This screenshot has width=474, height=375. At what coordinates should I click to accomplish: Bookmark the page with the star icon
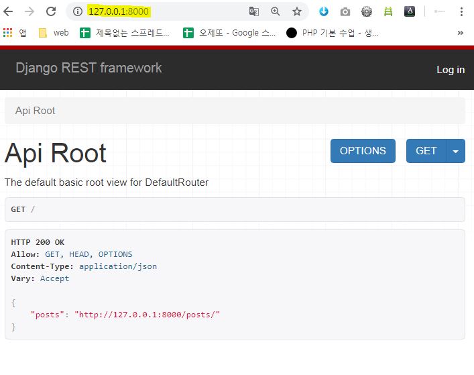click(297, 11)
